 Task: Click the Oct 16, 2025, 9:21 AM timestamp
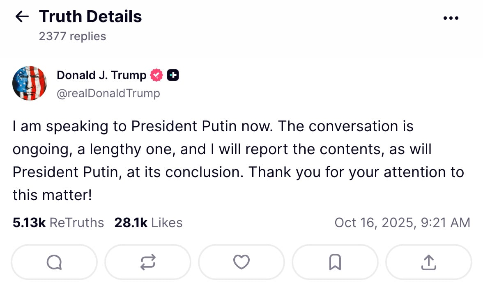coord(402,223)
